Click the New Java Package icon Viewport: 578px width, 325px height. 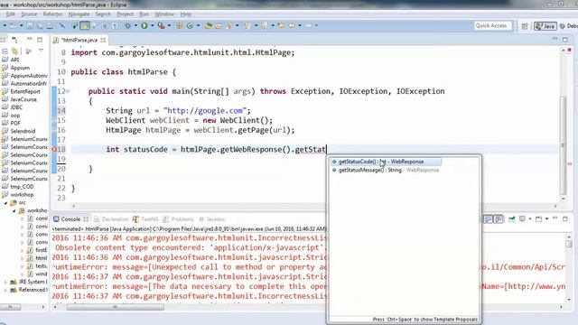pyautogui.click(x=180, y=25)
